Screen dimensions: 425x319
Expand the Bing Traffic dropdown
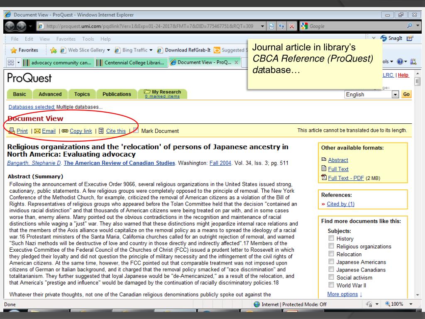(x=151, y=50)
